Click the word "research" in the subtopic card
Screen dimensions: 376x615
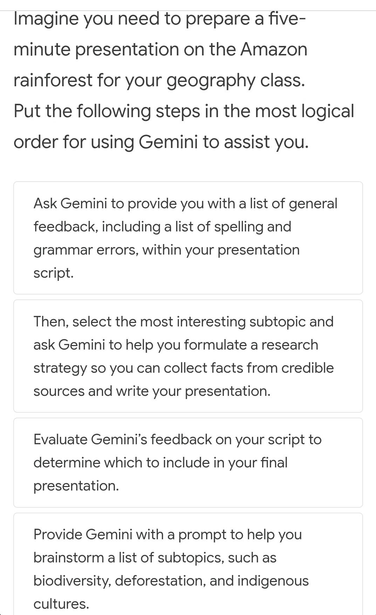[x=289, y=345]
